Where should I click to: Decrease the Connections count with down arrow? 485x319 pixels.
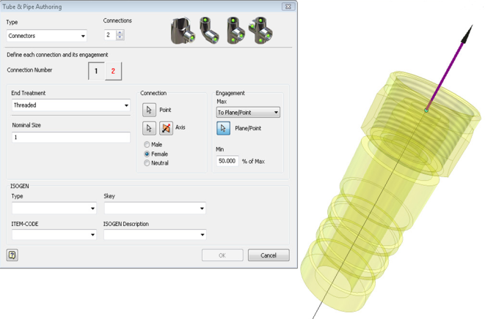point(120,37)
